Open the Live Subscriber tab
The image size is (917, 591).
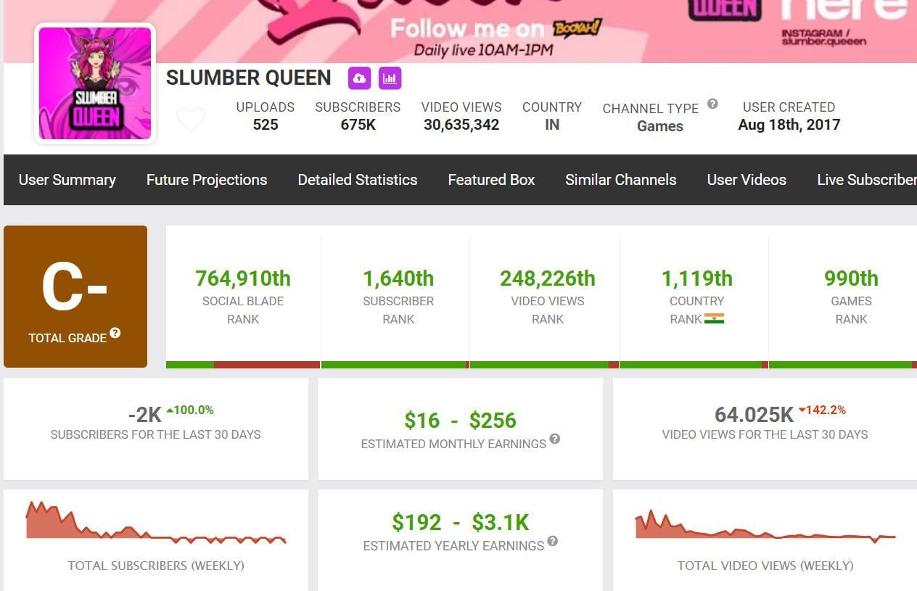(x=866, y=180)
